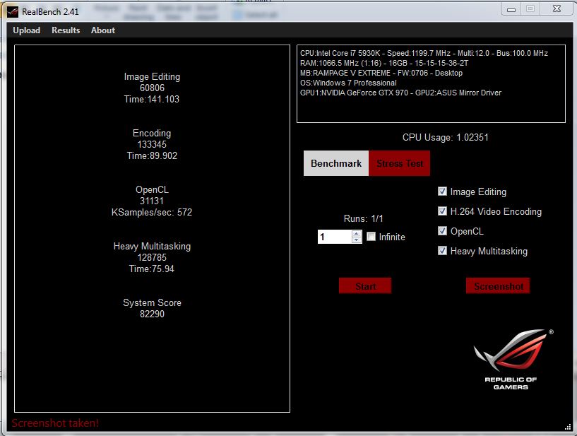Open the About menu

point(103,30)
